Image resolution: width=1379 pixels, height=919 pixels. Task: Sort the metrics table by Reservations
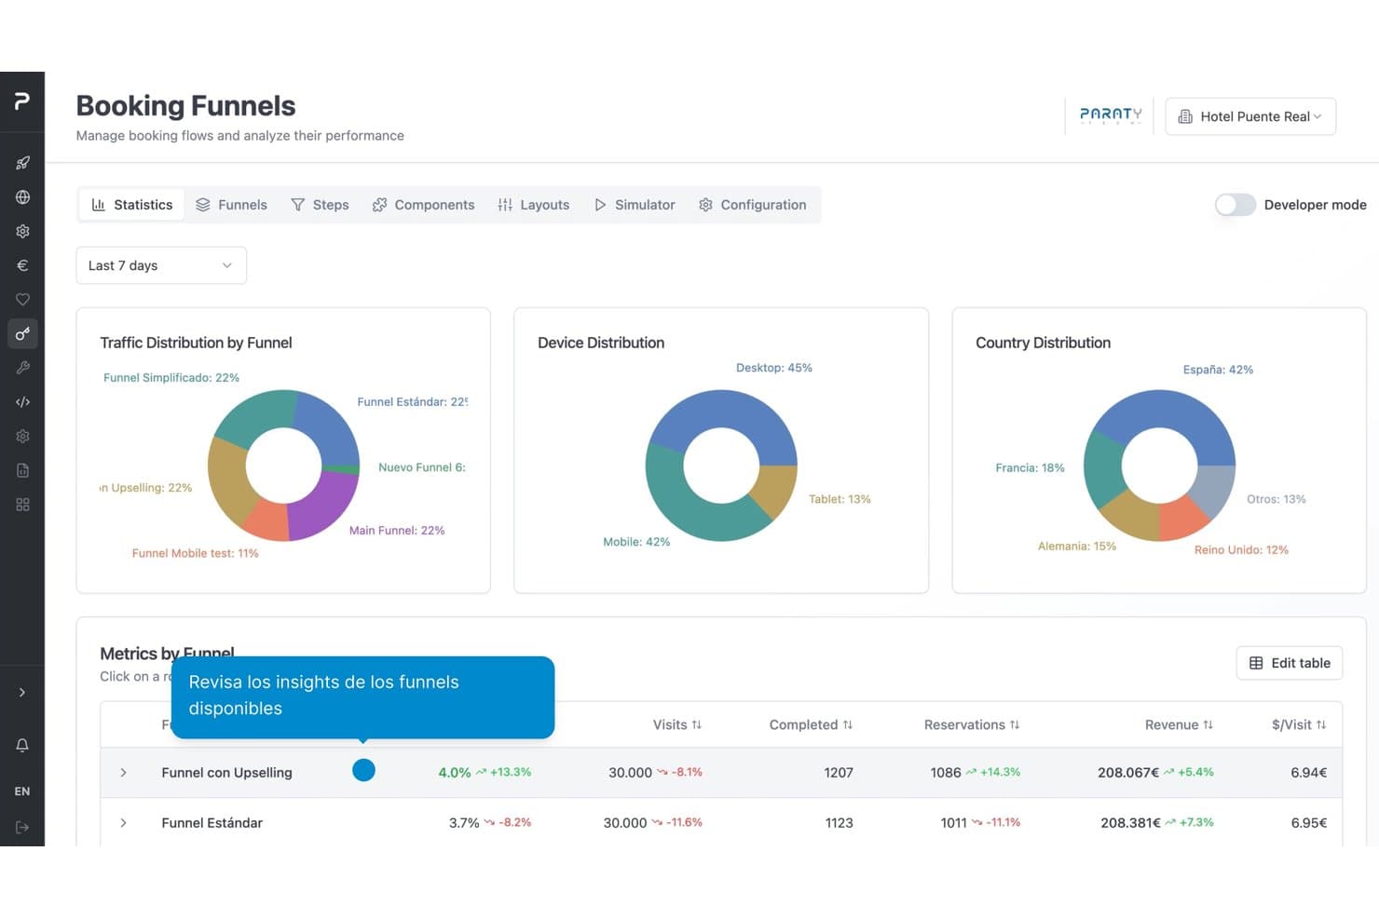972,724
